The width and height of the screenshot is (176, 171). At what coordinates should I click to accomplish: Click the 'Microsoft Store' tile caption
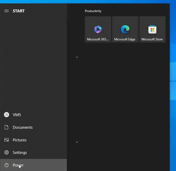(x=152, y=39)
